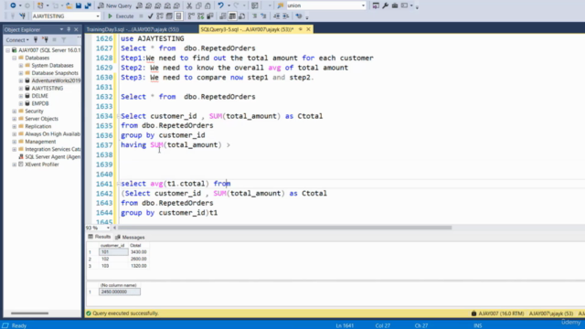Select the DELME database in tree
Screen dimensions: 585x329
(x=40, y=96)
